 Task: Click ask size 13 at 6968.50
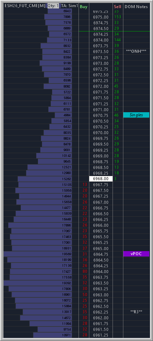(116, 167)
